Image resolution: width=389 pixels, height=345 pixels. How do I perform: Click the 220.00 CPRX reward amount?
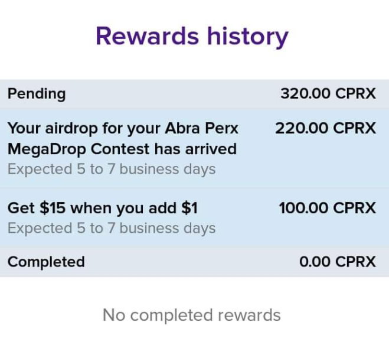click(325, 128)
